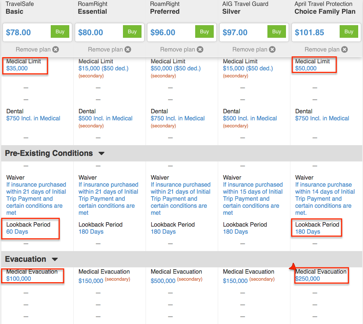Open $100,000 medical evacuation of TravelSafe Basic

click(x=19, y=278)
